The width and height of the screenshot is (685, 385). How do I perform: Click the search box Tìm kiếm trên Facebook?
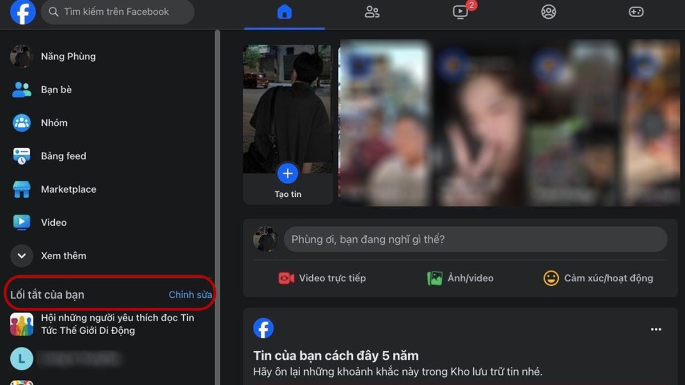pos(117,12)
